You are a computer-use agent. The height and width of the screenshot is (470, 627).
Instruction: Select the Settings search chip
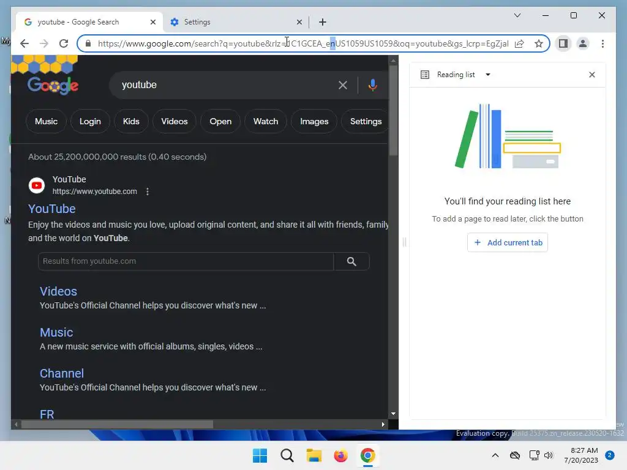pos(365,122)
